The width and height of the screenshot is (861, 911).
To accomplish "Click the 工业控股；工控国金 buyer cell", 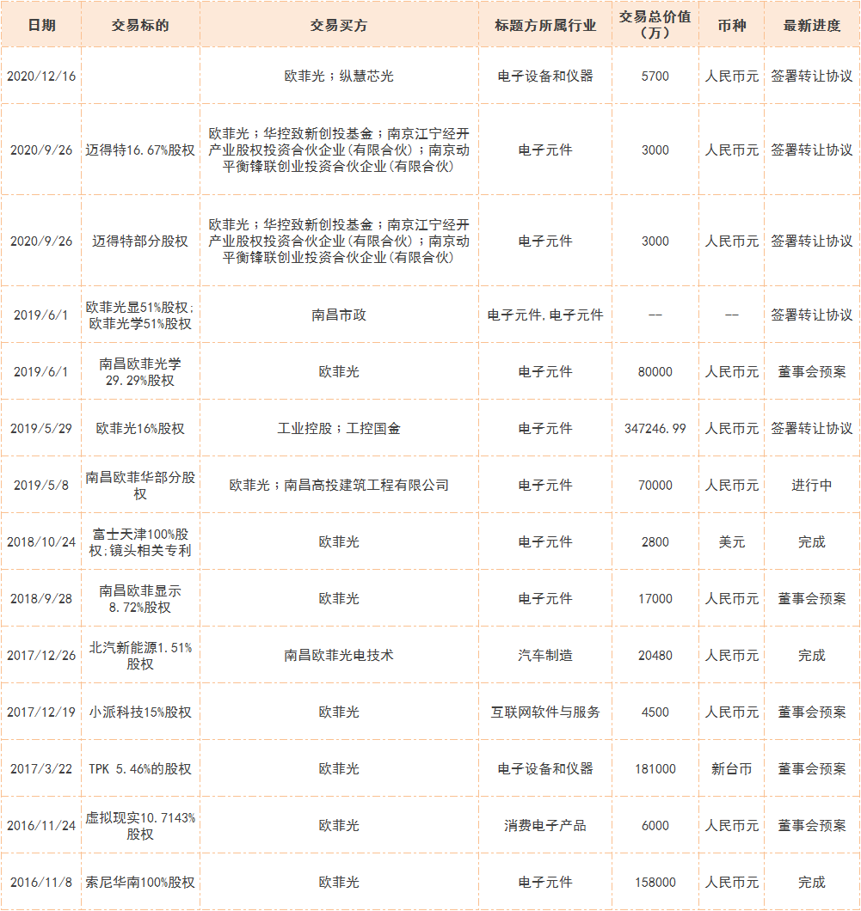I will click(x=339, y=428).
